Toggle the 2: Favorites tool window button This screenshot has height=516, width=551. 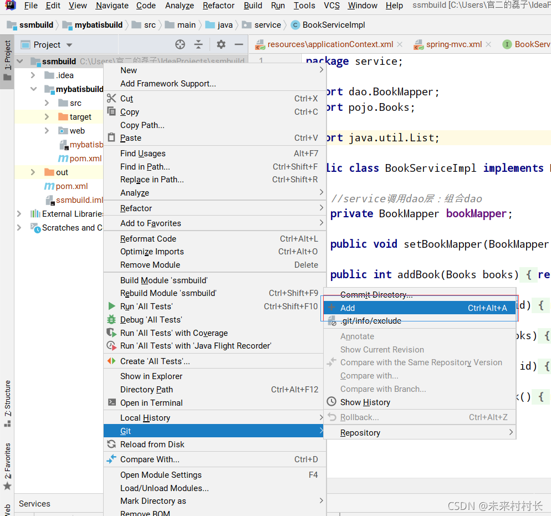[x=7, y=466]
